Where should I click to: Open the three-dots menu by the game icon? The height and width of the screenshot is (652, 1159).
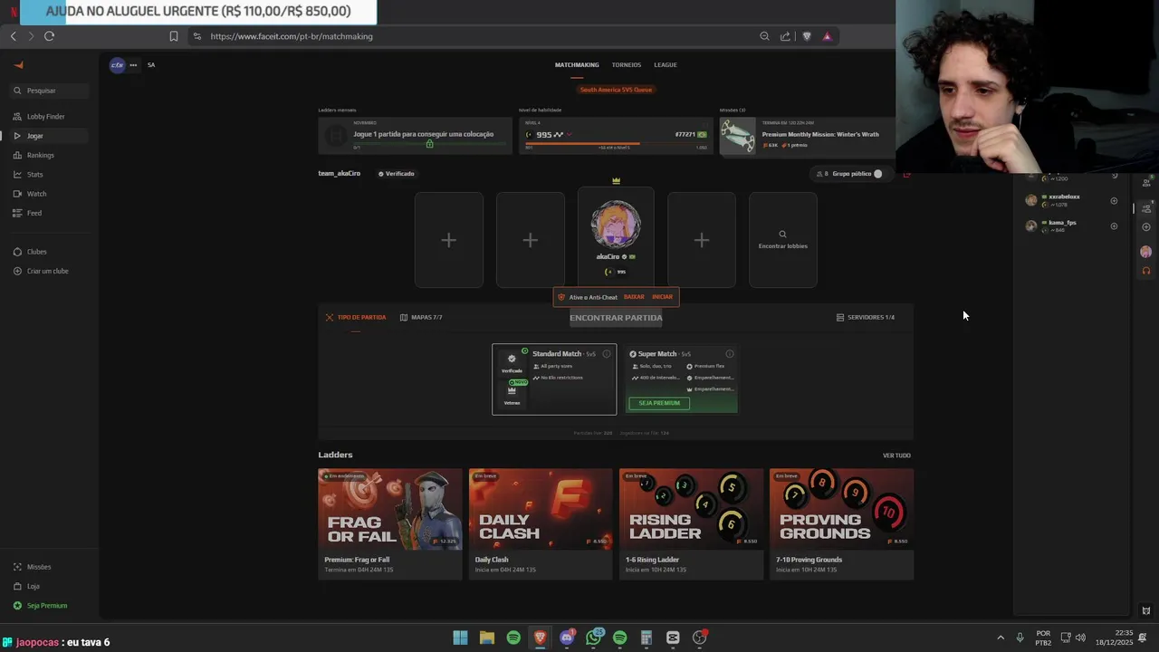coord(133,65)
